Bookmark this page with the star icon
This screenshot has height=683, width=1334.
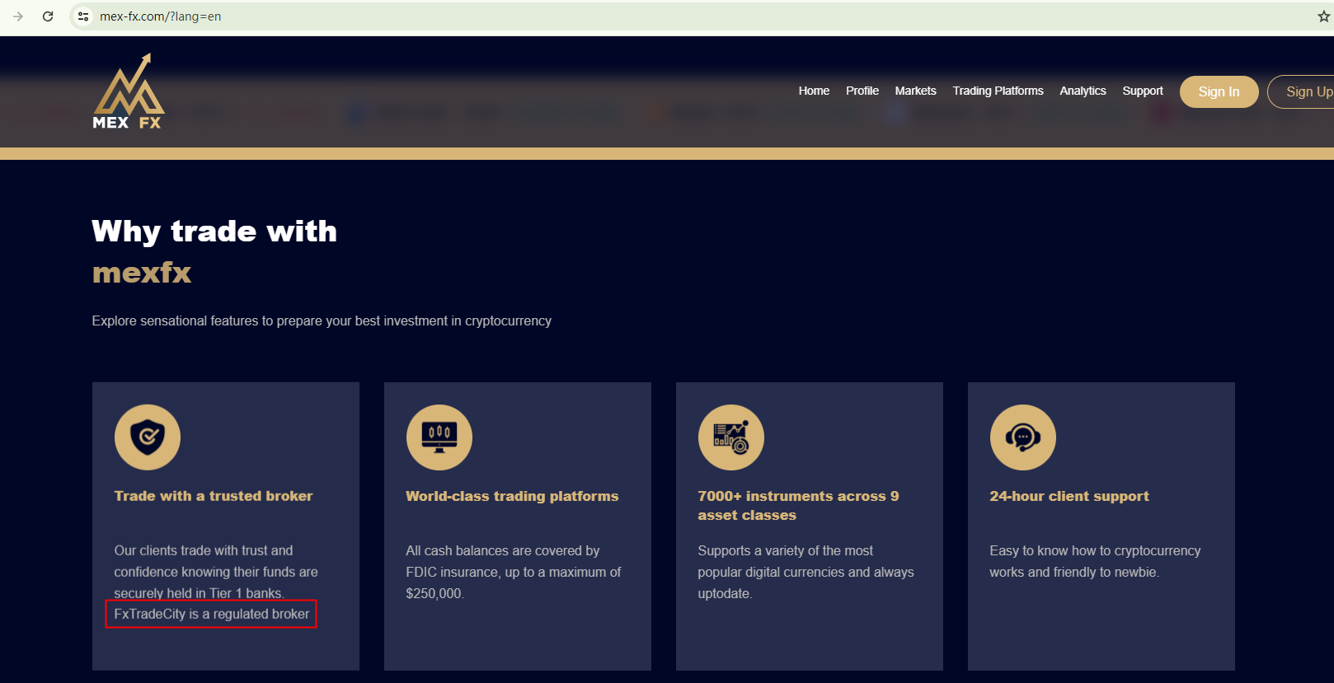[x=1324, y=16]
